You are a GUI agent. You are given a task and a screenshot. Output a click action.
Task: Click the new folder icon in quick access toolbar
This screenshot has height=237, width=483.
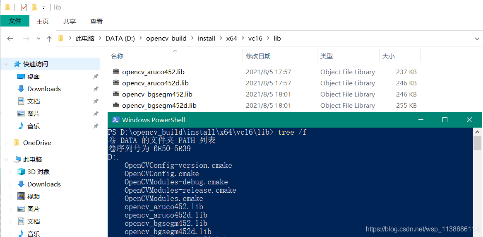[x=34, y=7]
